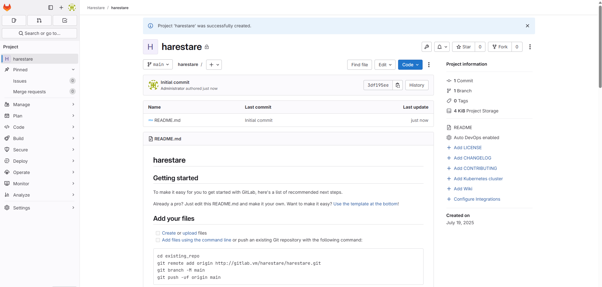602x287 pixels.
Task: Select the harestare project sidebar item
Action: pos(40,59)
